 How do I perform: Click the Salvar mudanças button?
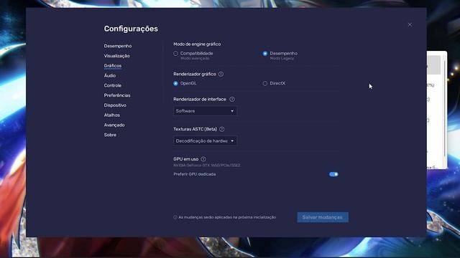pyautogui.click(x=323, y=217)
